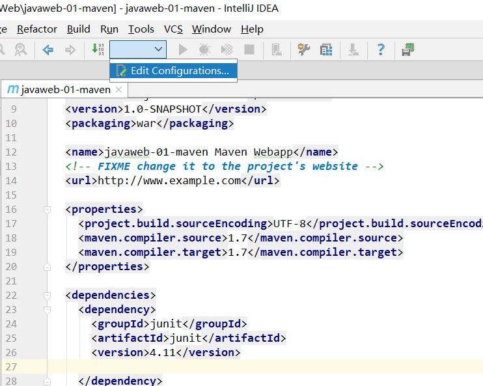
Task: Open the Build menu
Action: [x=79, y=29]
